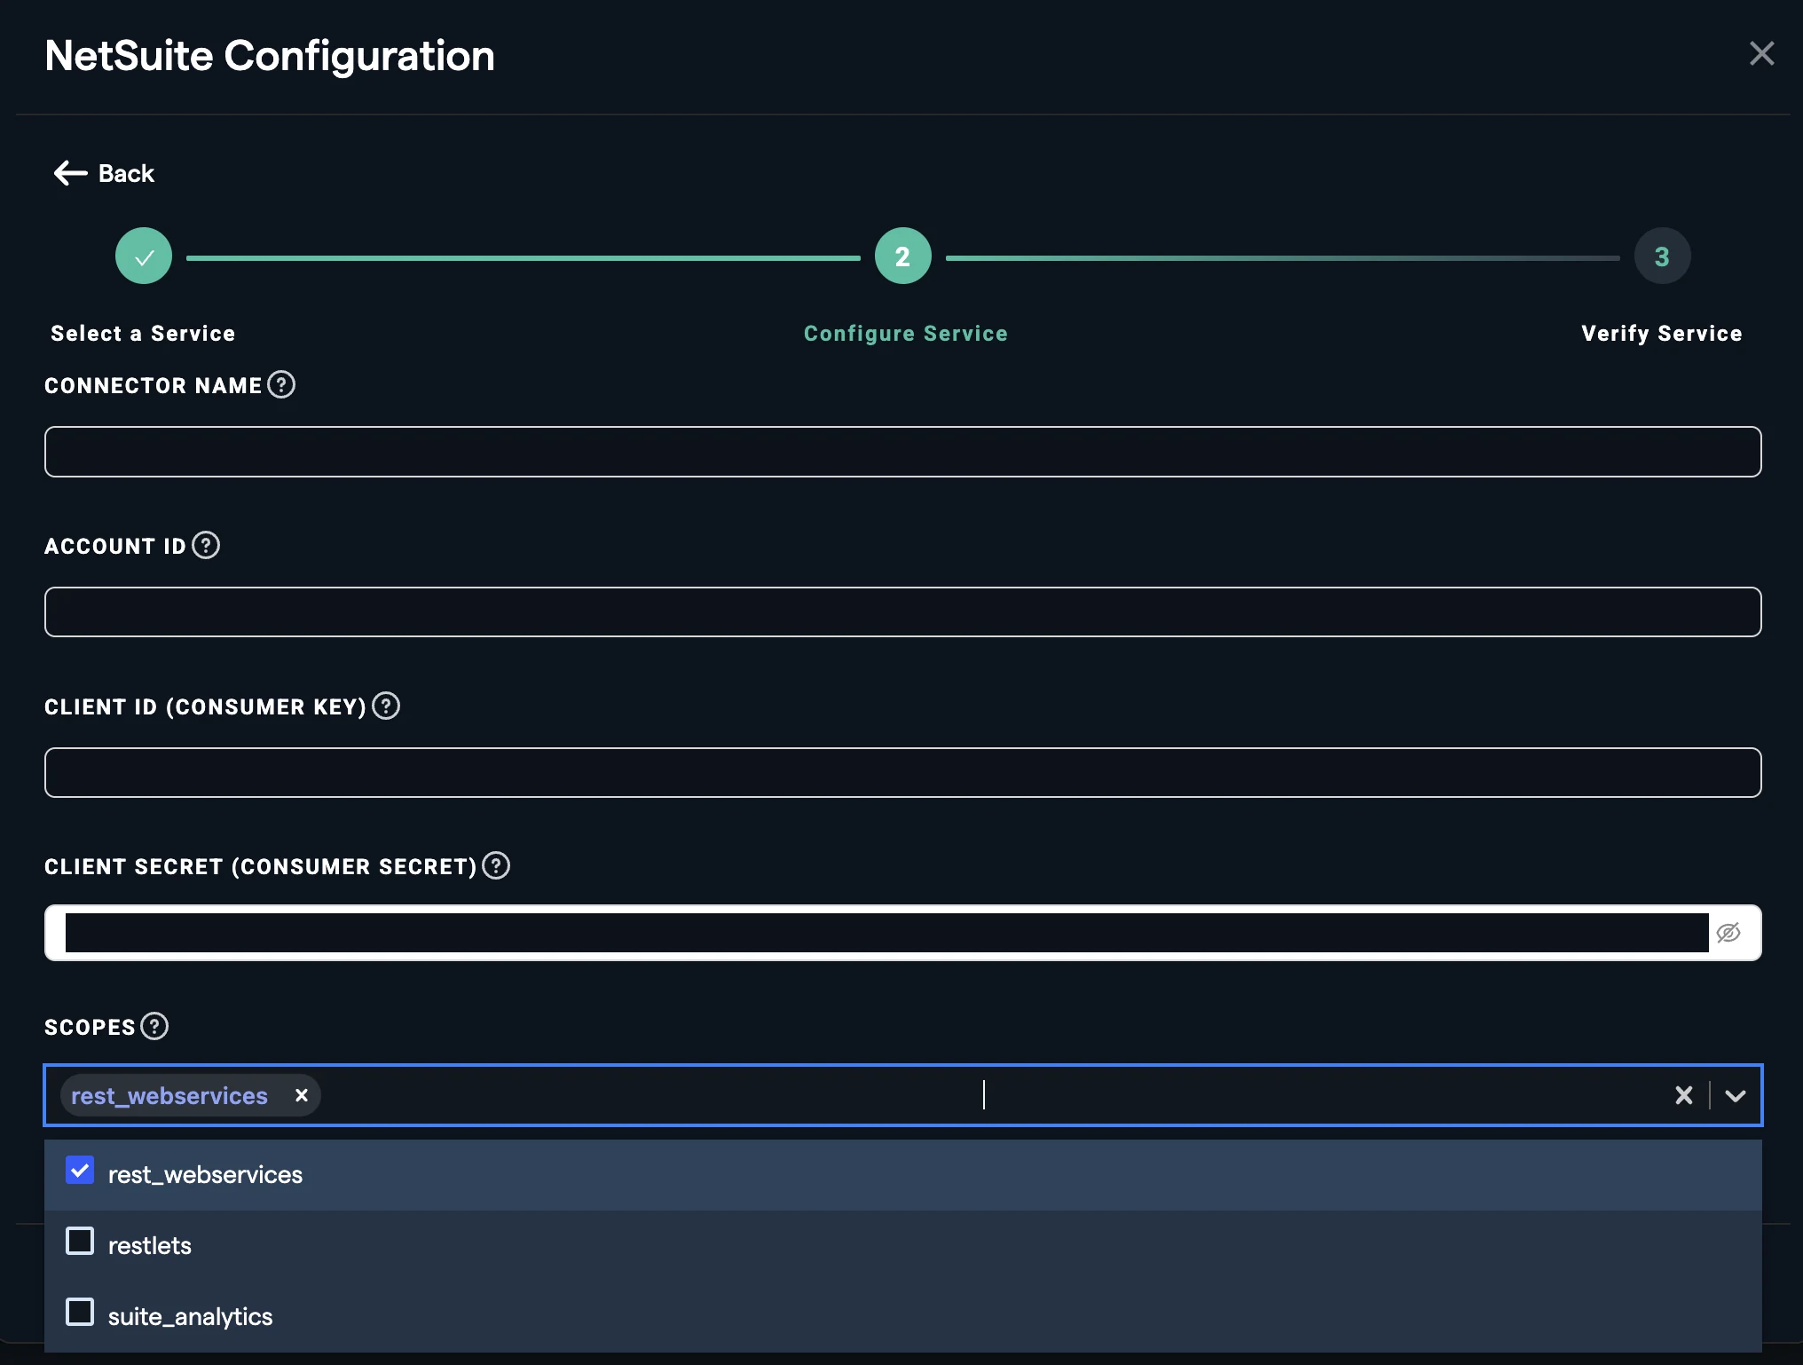Click step 2 Configure Service circle

(902, 256)
